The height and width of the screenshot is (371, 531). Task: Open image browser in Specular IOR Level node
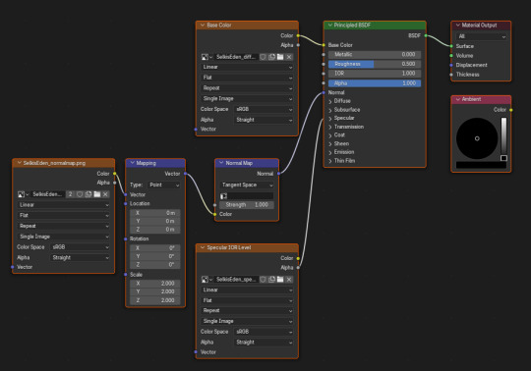pos(206,280)
